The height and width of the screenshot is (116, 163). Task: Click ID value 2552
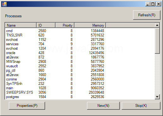coord(42,66)
